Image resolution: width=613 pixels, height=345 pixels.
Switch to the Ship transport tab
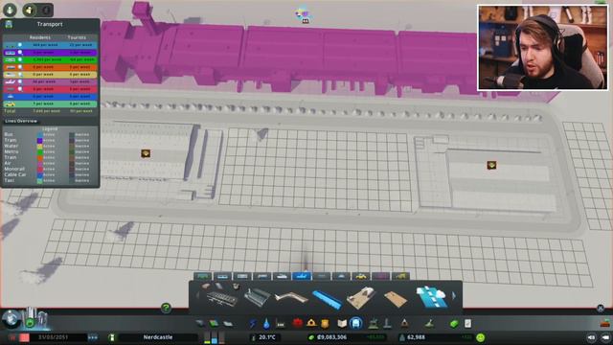282,276
